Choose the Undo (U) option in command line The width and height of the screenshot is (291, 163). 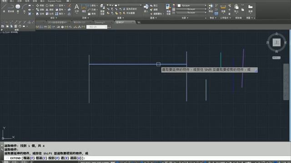tap(76, 158)
